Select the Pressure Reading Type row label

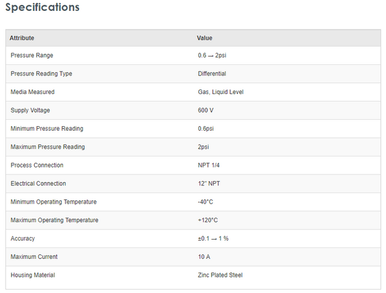click(x=41, y=73)
